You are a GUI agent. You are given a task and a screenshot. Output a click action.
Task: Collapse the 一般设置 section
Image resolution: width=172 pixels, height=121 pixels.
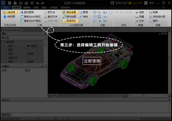[x=3, y=42]
